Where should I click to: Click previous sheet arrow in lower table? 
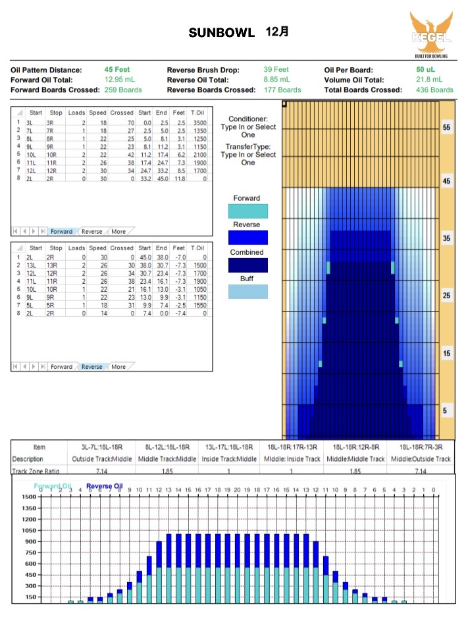(24, 366)
